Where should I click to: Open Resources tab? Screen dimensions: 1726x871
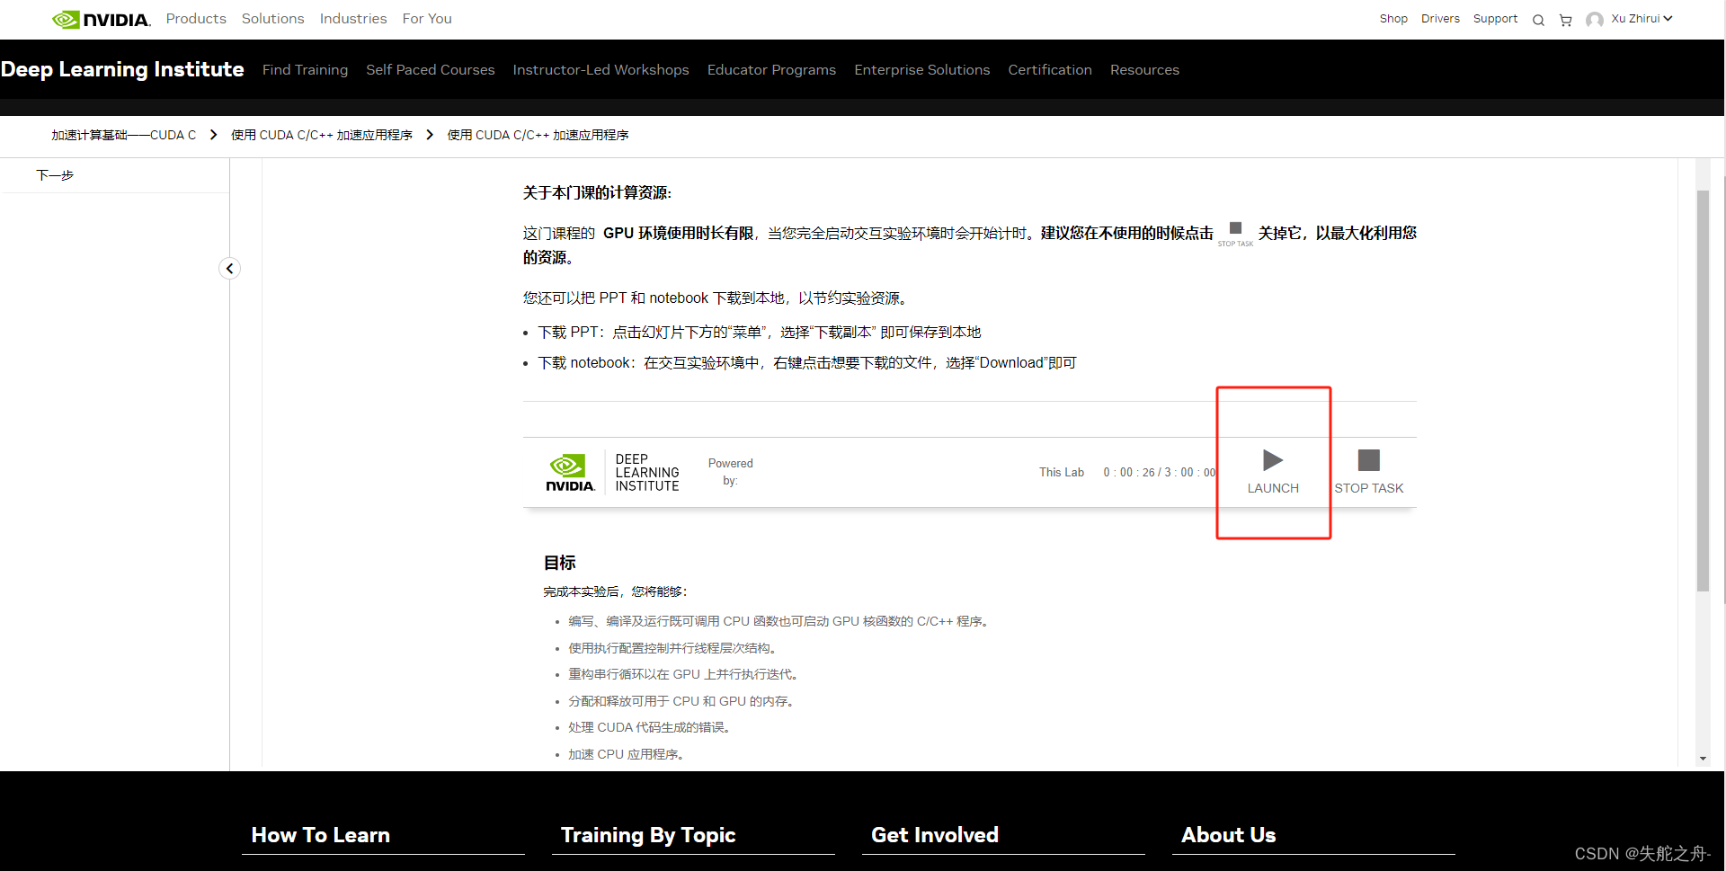pyautogui.click(x=1144, y=70)
